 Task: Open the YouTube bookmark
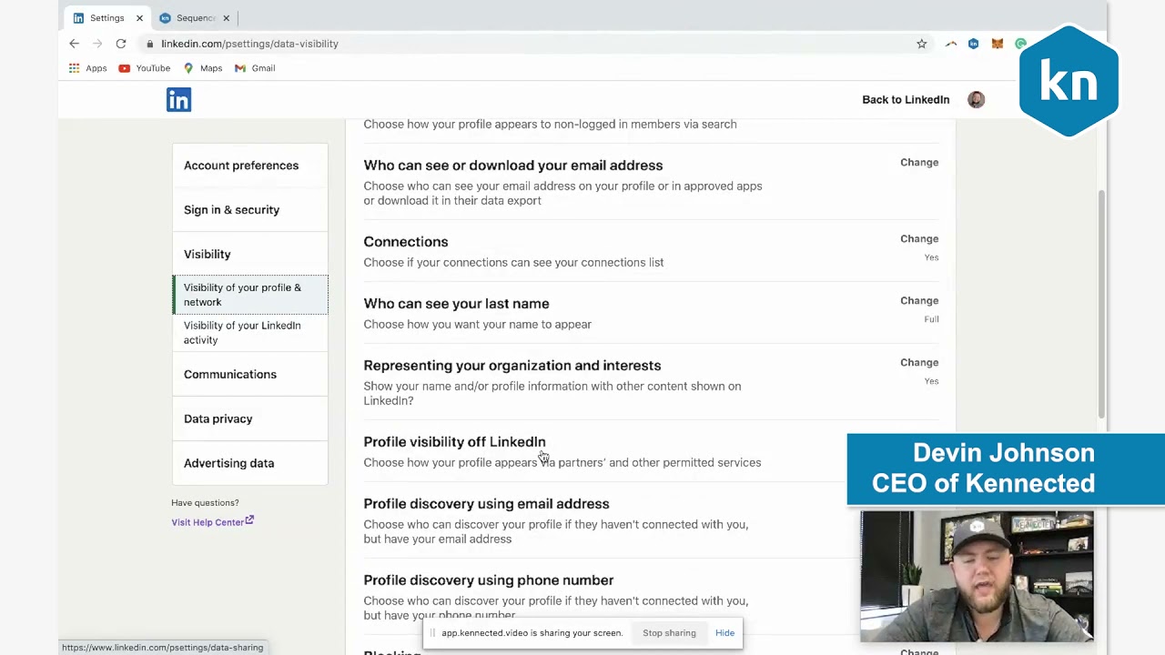(x=144, y=68)
